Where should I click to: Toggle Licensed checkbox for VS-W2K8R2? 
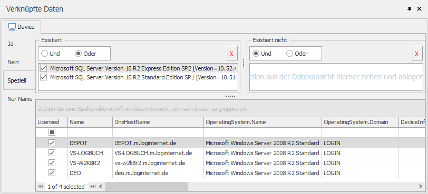coord(52,163)
